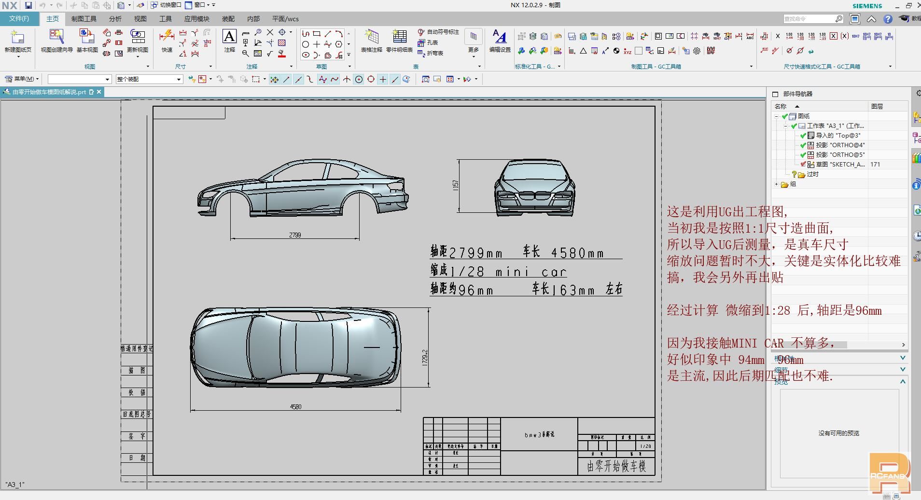The width and height of the screenshot is (921, 500).
Task: Click the 查找命令 command search field
Action: tap(813, 19)
